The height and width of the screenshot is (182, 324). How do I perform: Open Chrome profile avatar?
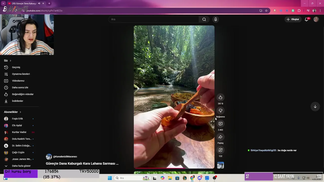(x=314, y=11)
